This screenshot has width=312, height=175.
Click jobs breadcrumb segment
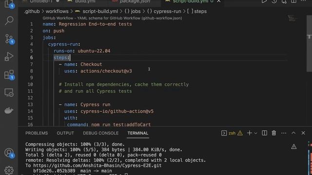pyautogui.click(x=136, y=11)
